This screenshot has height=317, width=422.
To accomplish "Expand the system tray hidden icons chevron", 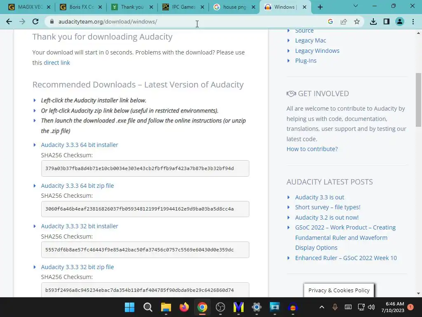I will (321, 307).
